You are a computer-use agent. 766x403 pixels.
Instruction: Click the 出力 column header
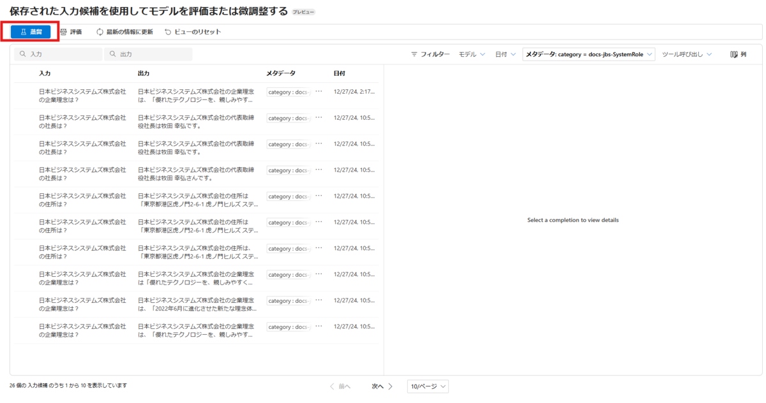point(144,73)
